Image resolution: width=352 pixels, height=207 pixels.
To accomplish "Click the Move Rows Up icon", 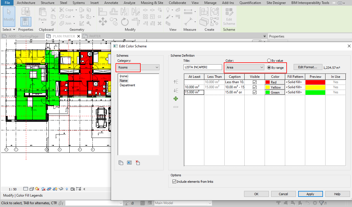I will [176, 82].
